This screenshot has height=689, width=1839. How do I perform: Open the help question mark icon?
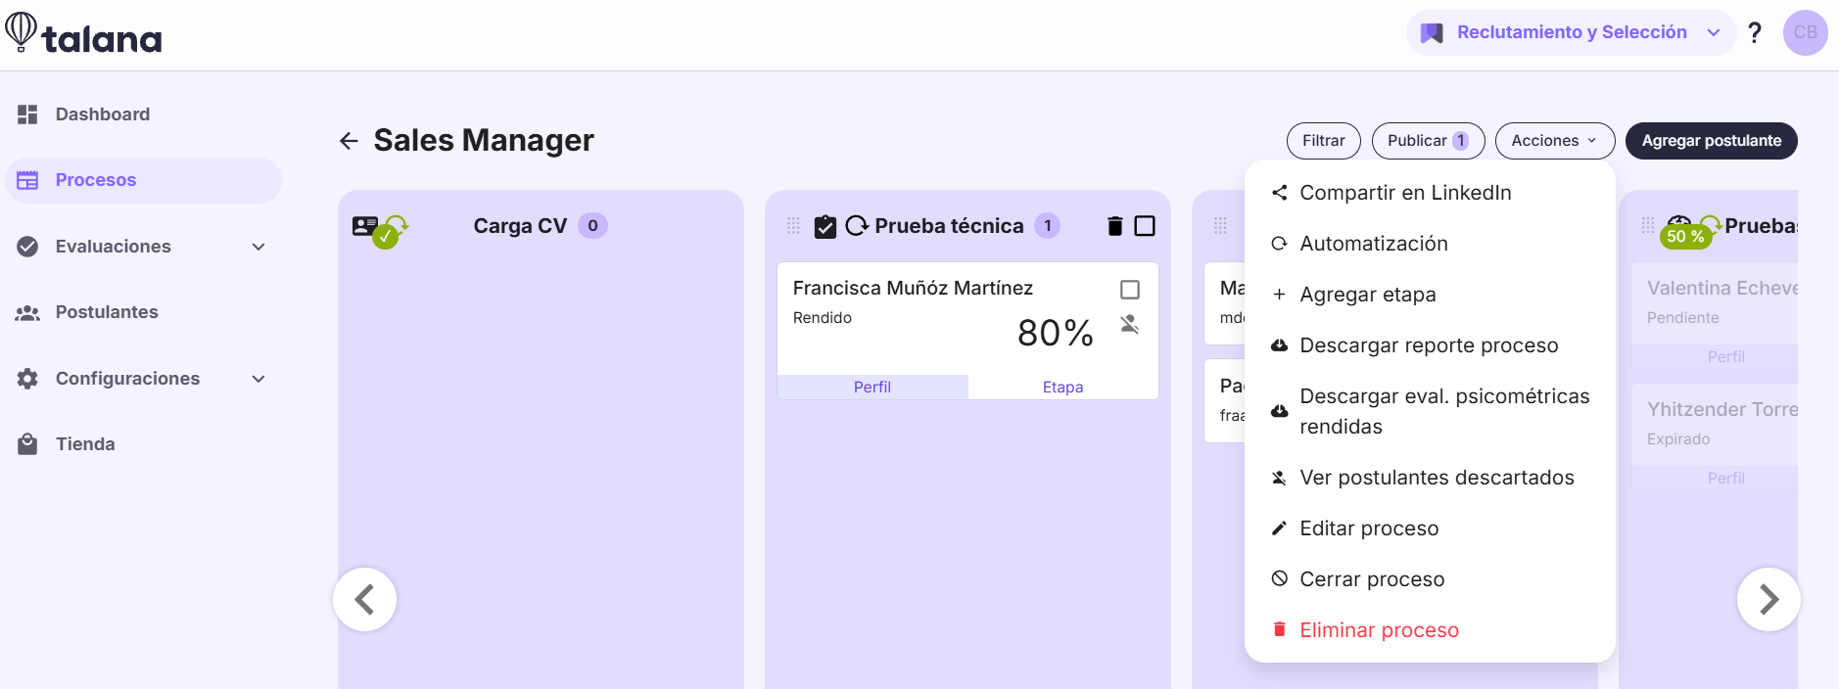[1755, 32]
